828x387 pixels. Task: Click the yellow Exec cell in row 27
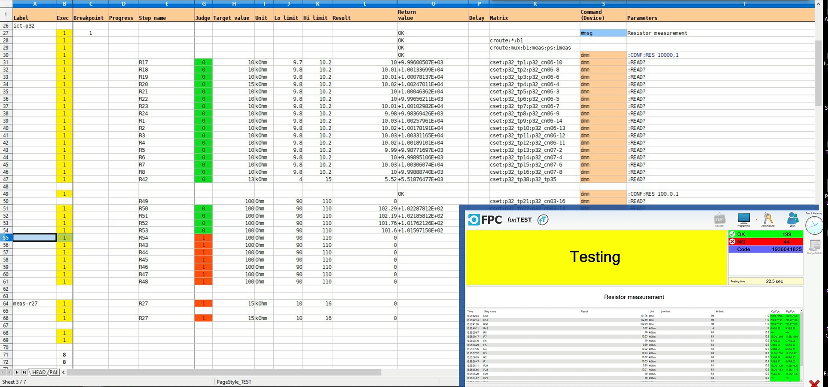[x=64, y=33]
